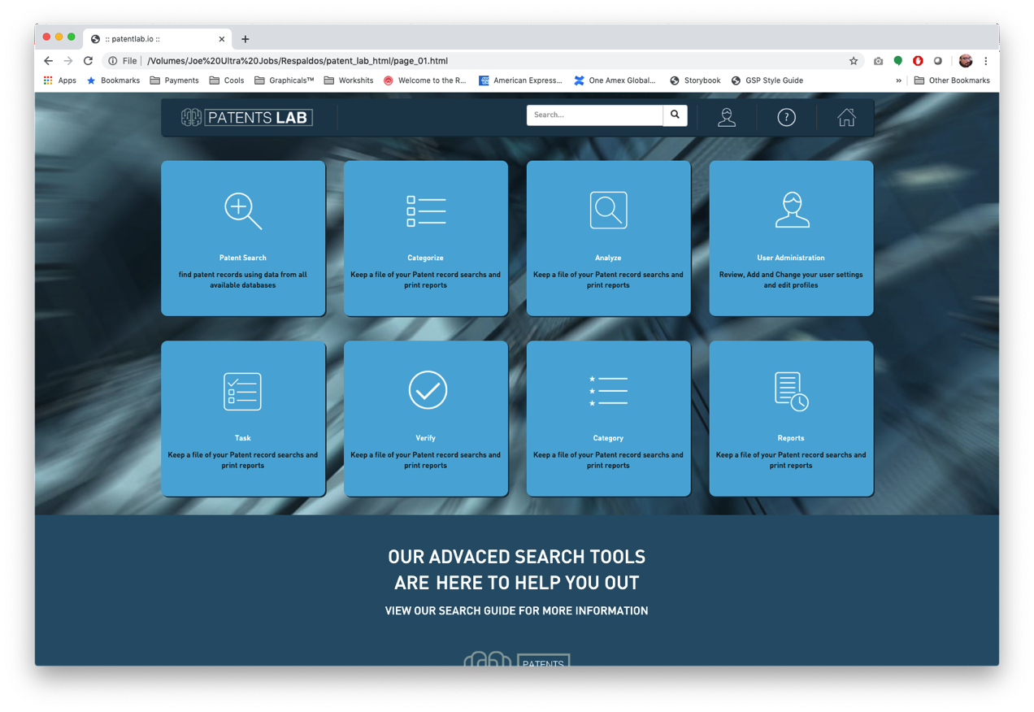The width and height of the screenshot is (1034, 712).
Task: Open the Worksheets bookmarks folder
Action: [349, 80]
